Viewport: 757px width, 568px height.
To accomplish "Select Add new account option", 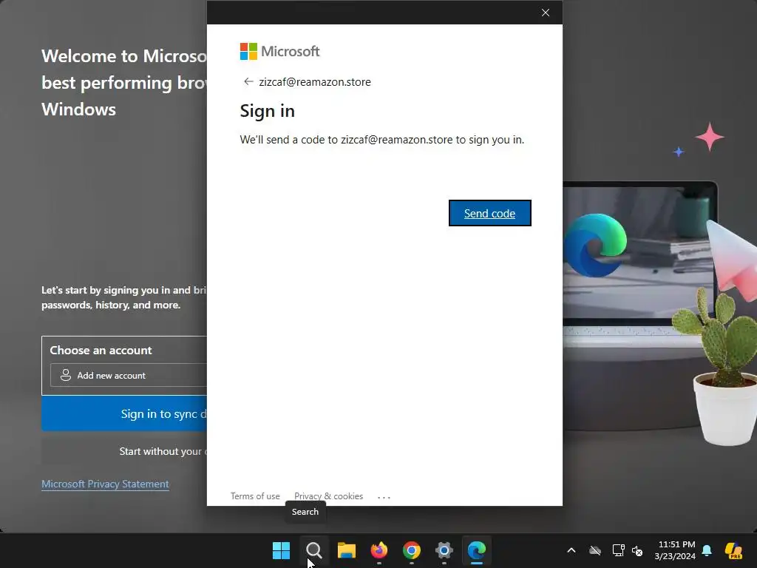I will tap(129, 375).
